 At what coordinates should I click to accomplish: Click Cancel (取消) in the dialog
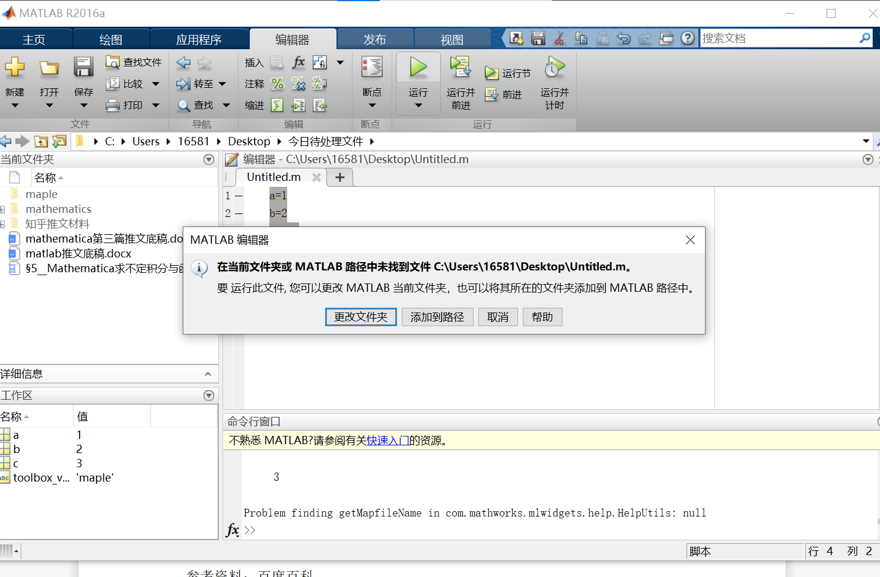(498, 317)
